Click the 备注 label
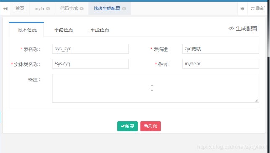The width and height of the screenshot is (270, 153). click(34, 80)
